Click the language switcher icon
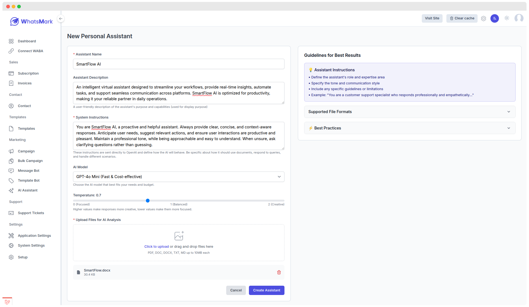The image size is (529, 307). tap(495, 18)
